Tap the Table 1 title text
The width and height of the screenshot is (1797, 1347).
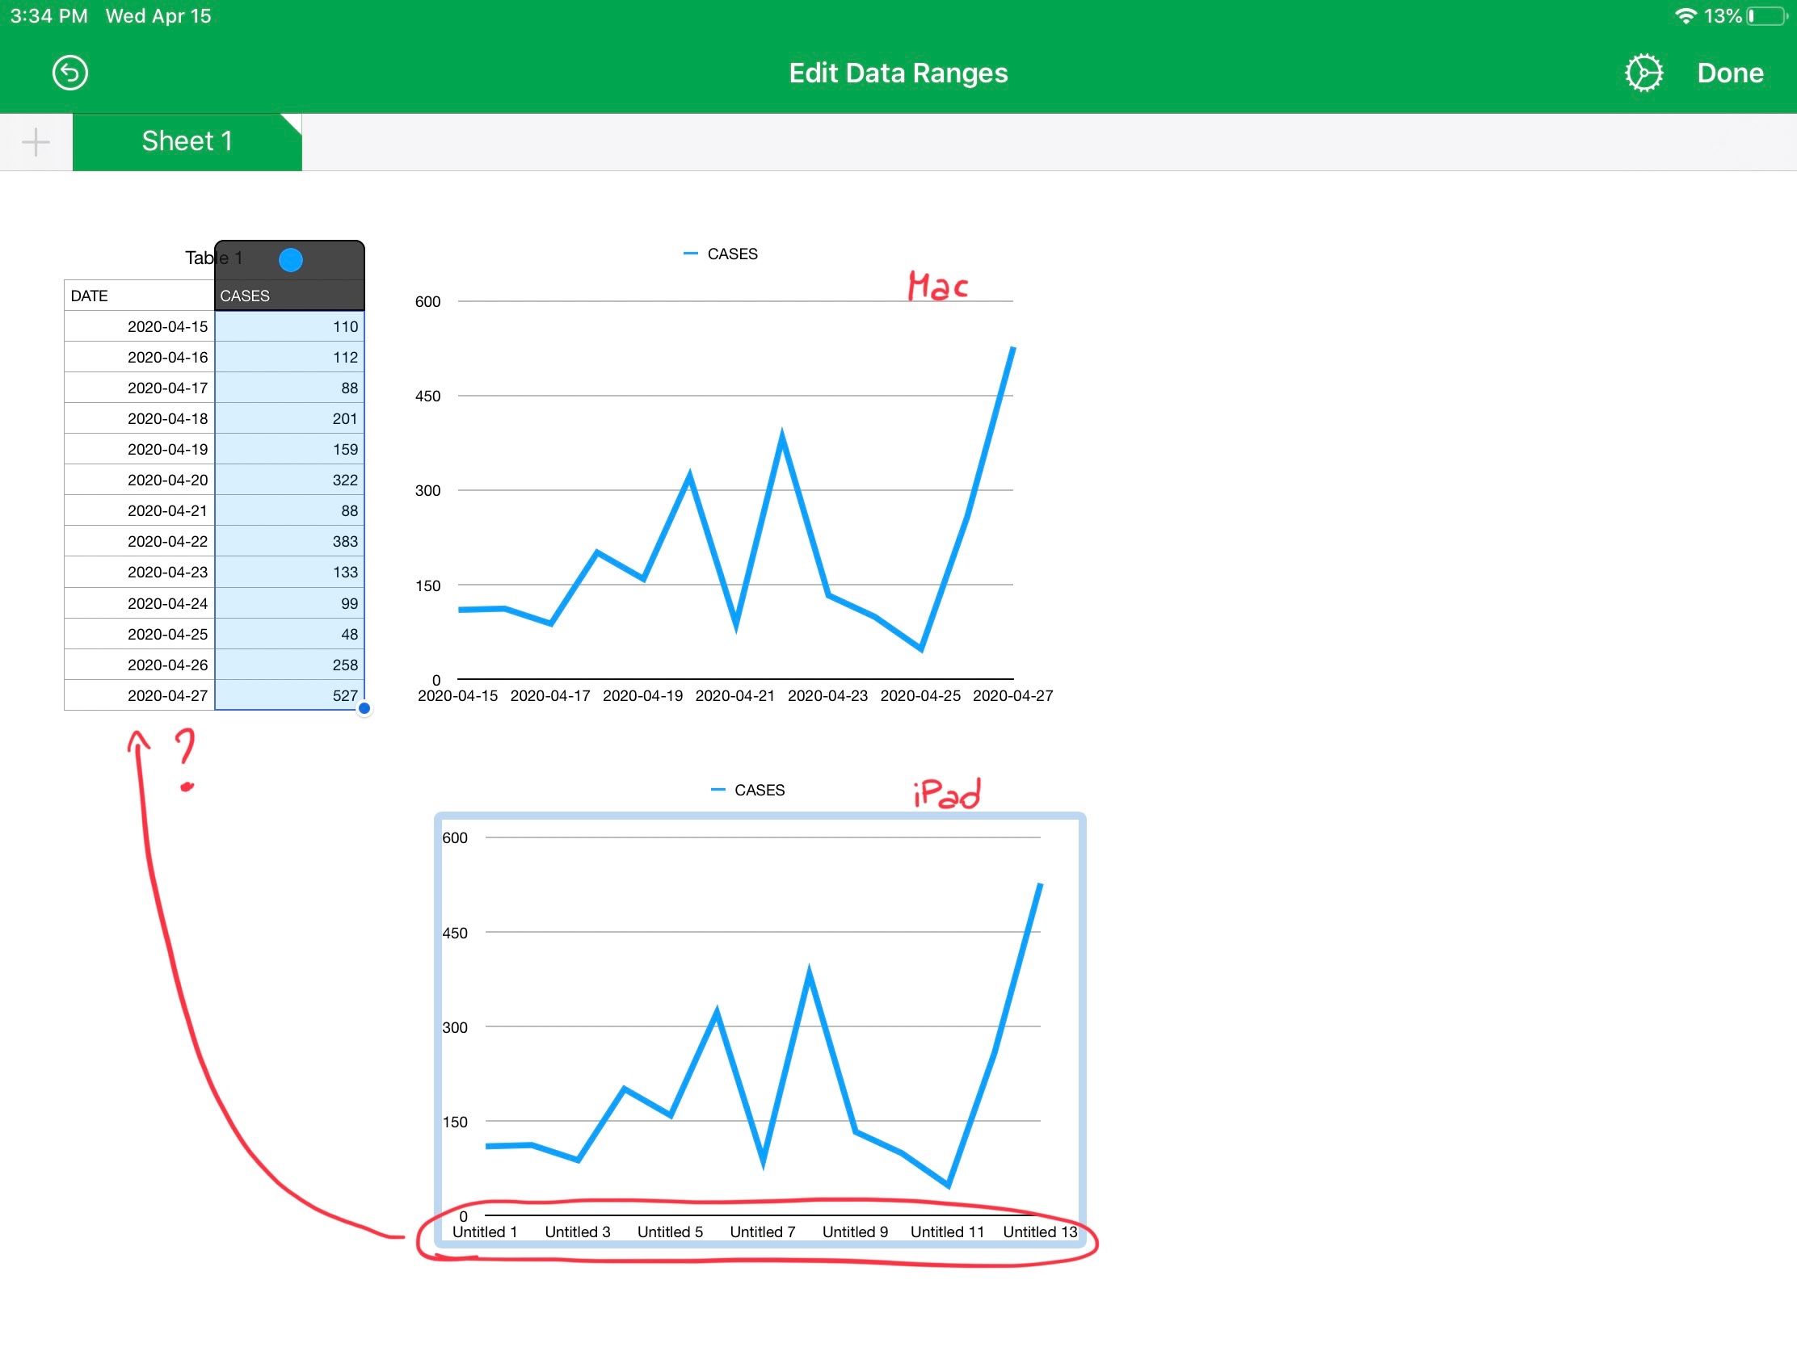204,258
